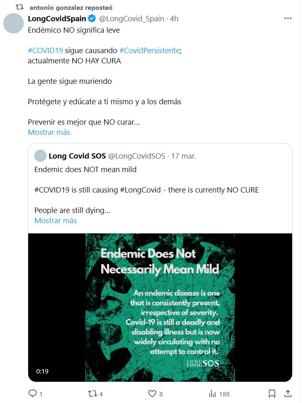
Task: Open the quoted Long Covid SOS tweet header
Action: (x=76, y=156)
